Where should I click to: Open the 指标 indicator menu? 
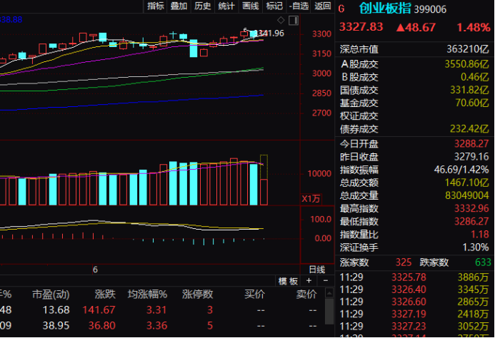[x=156, y=6]
